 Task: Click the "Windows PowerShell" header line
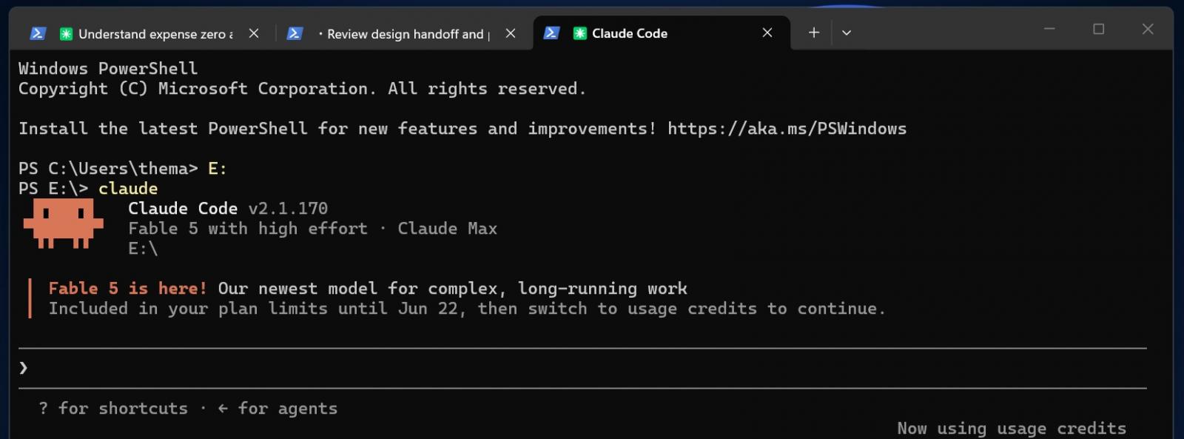[108, 69]
